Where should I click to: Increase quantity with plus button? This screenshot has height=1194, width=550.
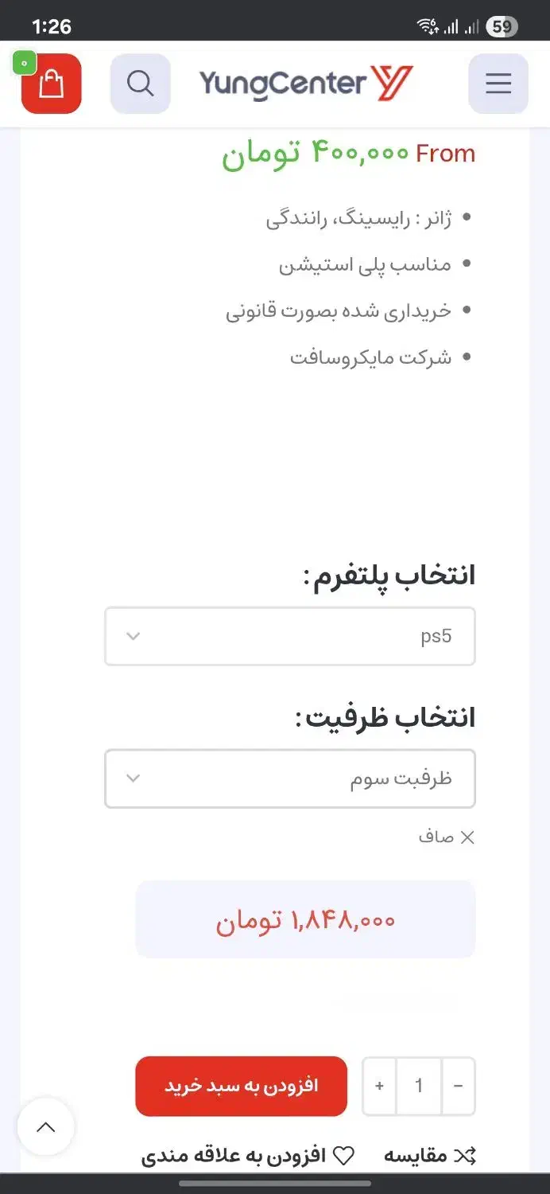pos(380,1086)
